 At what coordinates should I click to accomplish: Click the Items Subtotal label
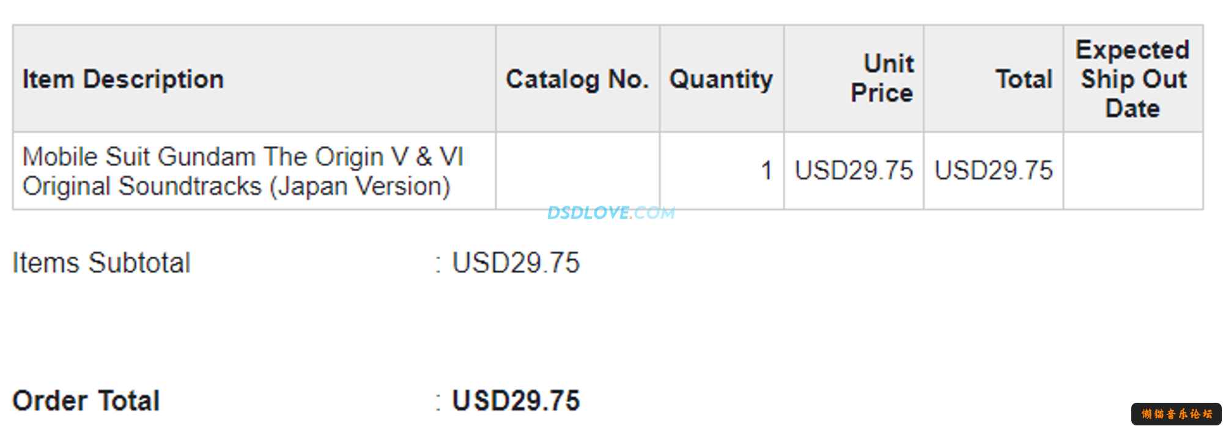pos(102,263)
